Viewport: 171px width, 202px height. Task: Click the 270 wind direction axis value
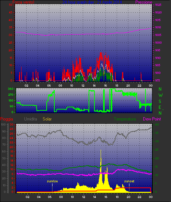(11, 95)
